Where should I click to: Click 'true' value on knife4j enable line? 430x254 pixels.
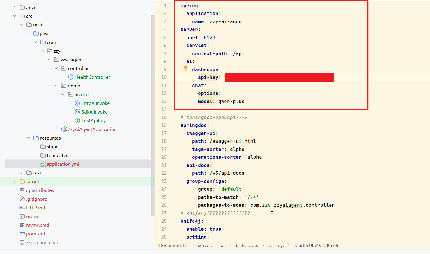point(215,229)
